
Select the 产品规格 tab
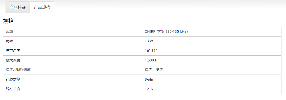[42, 8]
